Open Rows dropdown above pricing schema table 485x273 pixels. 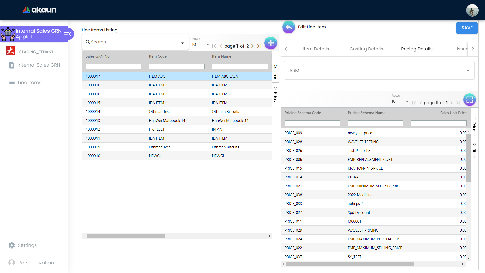pos(400,101)
